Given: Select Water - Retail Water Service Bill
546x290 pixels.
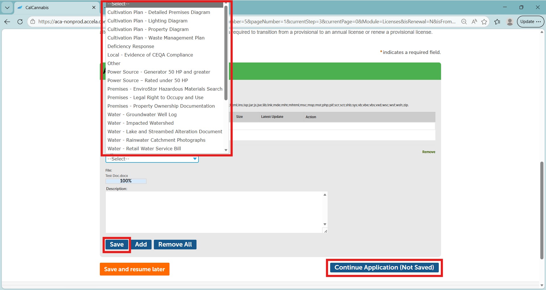Looking at the screenshot, I should point(165,149).
